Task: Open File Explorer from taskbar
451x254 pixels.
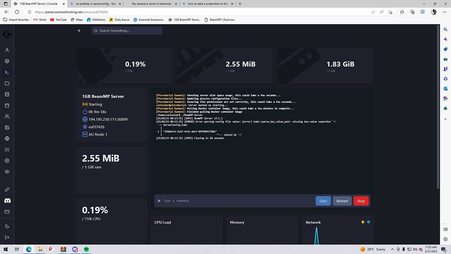Action: pos(40,249)
